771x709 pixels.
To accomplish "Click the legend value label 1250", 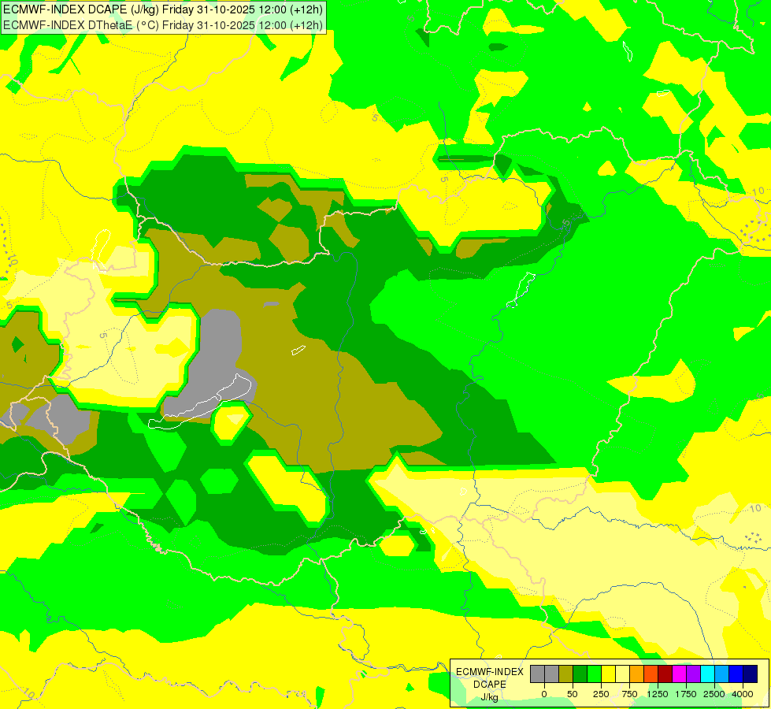I will click(658, 694).
